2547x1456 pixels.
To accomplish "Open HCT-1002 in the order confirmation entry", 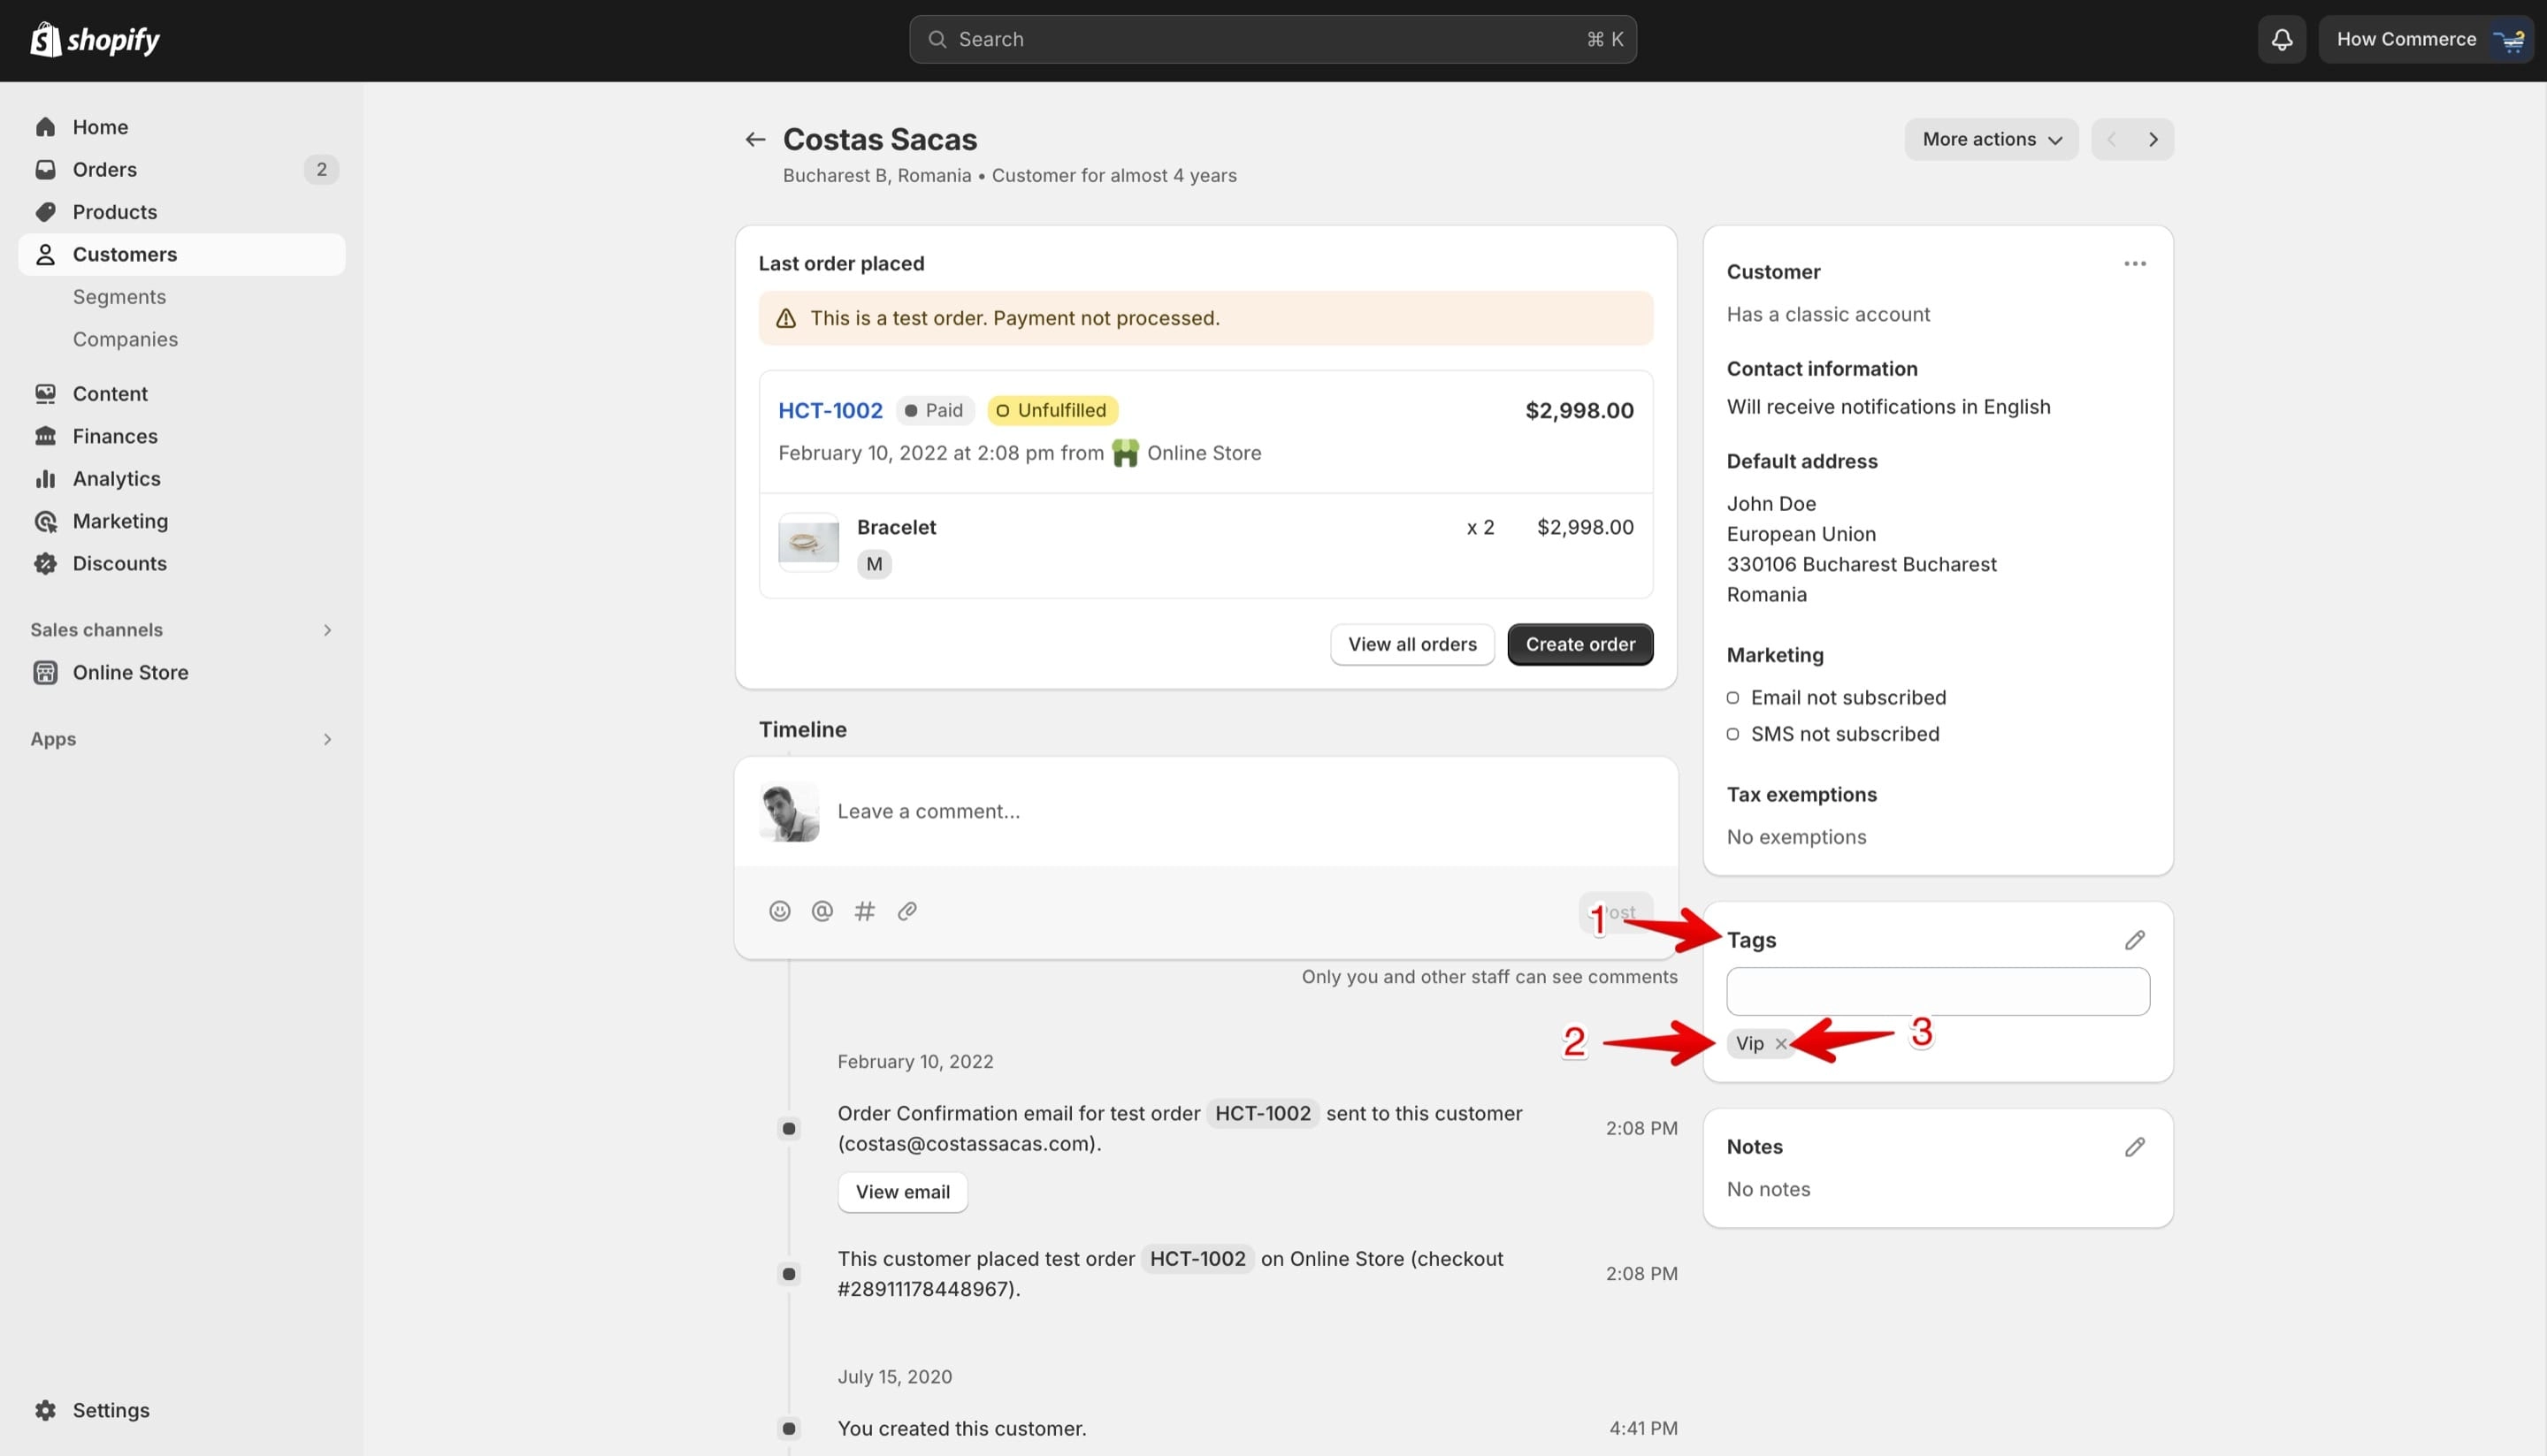I will point(1263,1113).
